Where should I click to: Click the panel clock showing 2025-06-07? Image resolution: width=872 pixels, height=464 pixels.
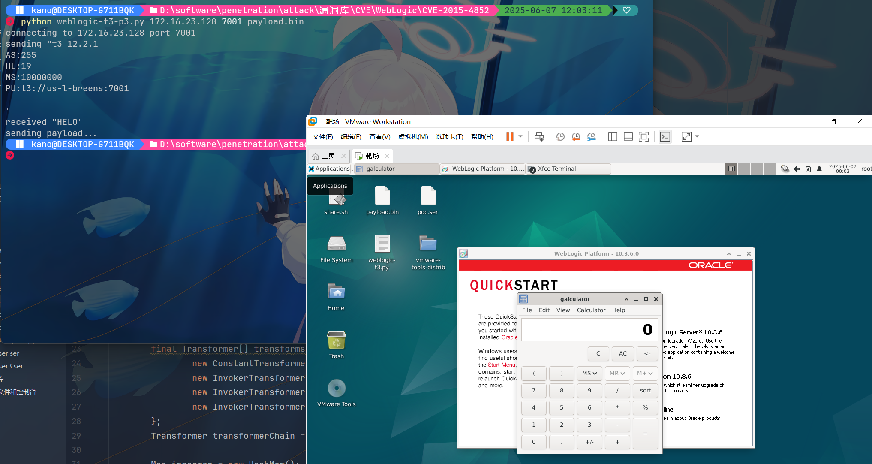pos(842,169)
